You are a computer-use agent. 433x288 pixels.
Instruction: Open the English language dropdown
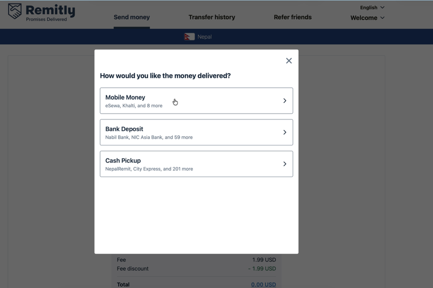pyautogui.click(x=372, y=7)
